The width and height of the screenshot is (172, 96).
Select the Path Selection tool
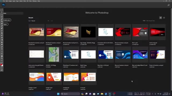click(2, 51)
